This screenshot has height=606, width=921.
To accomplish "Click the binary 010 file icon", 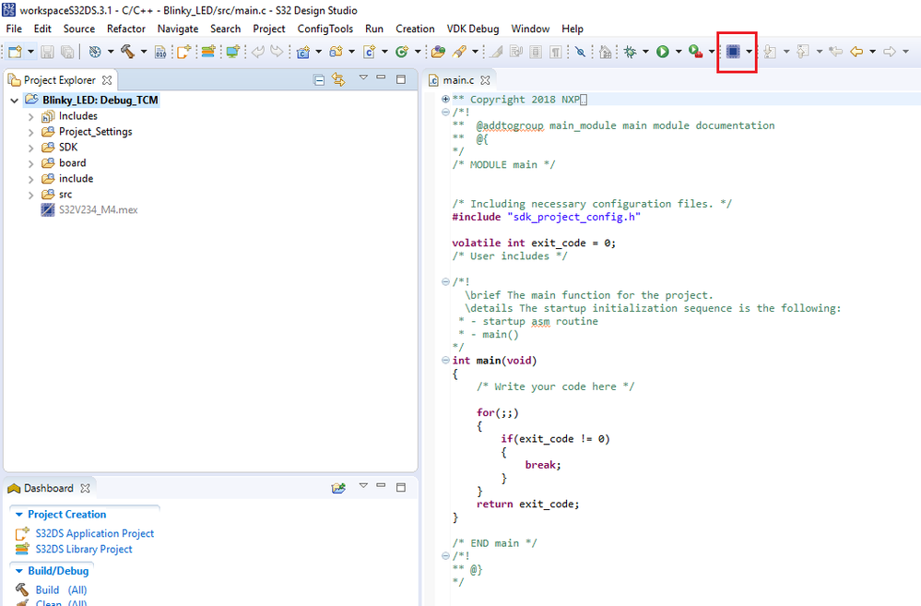I will pos(159,53).
